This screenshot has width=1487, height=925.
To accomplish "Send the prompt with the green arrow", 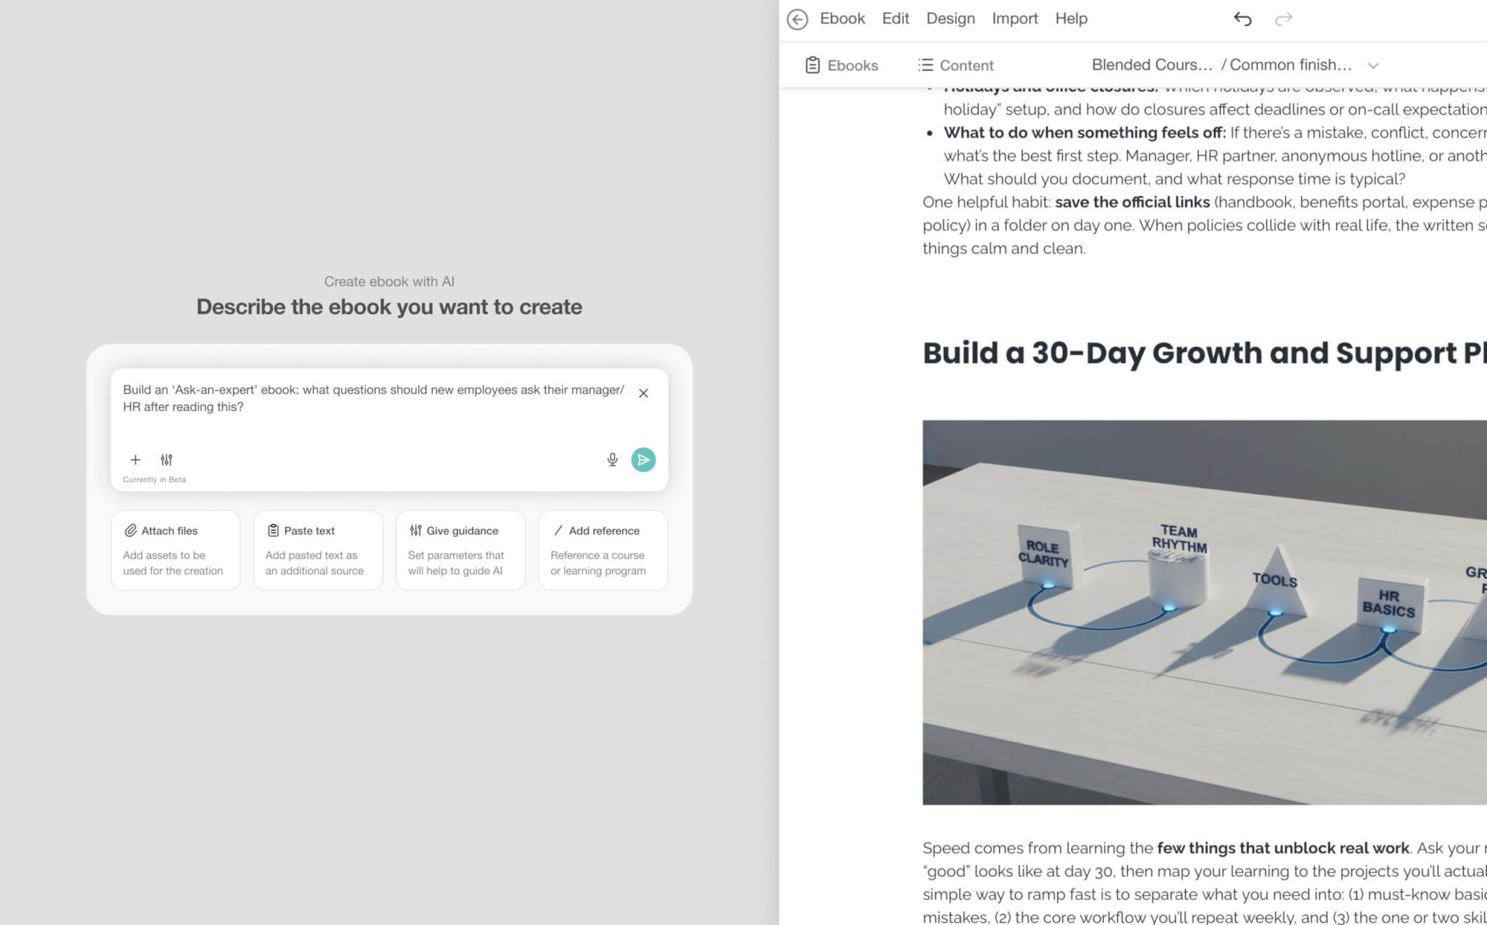I will pyautogui.click(x=643, y=460).
